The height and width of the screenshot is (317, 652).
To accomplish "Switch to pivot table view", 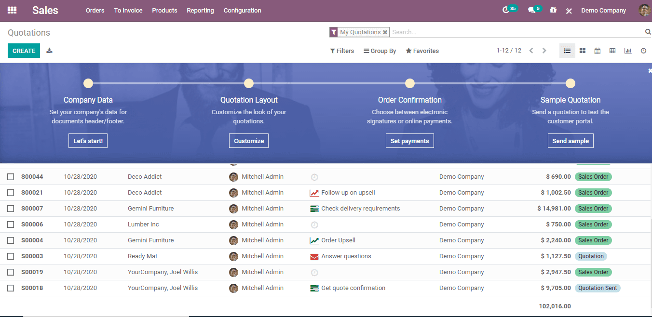I will pyautogui.click(x=612, y=51).
